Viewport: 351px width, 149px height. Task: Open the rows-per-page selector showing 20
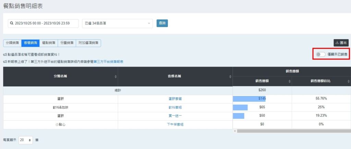coord(26,140)
